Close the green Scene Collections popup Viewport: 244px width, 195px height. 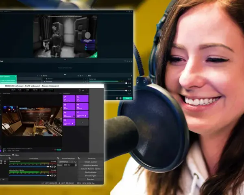pos(15,76)
